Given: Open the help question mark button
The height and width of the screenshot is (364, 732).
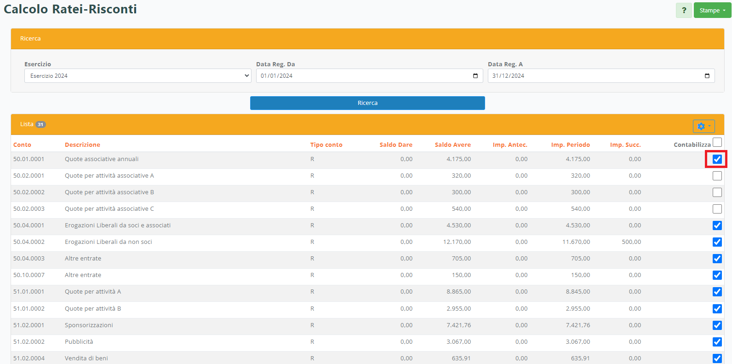Looking at the screenshot, I should pos(684,11).
